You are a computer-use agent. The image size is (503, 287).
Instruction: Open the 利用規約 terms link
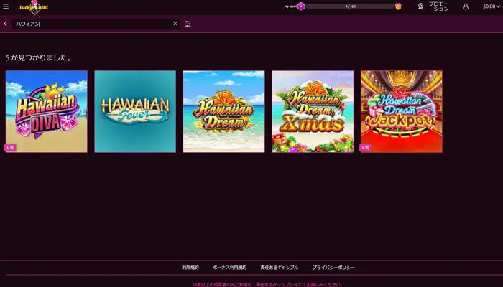[190, 267]
